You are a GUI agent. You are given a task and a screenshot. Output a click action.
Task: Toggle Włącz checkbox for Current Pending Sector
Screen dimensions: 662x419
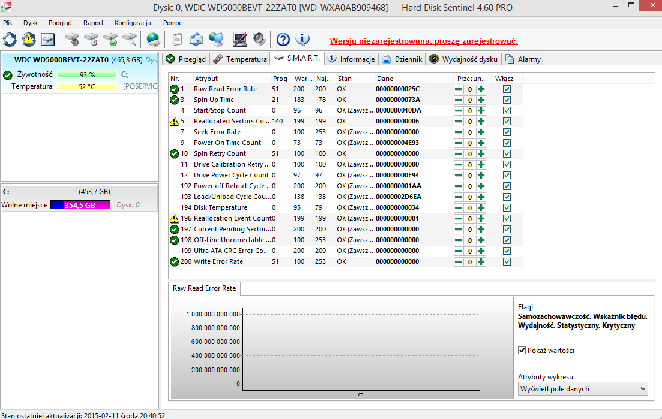tap(507, 230)
